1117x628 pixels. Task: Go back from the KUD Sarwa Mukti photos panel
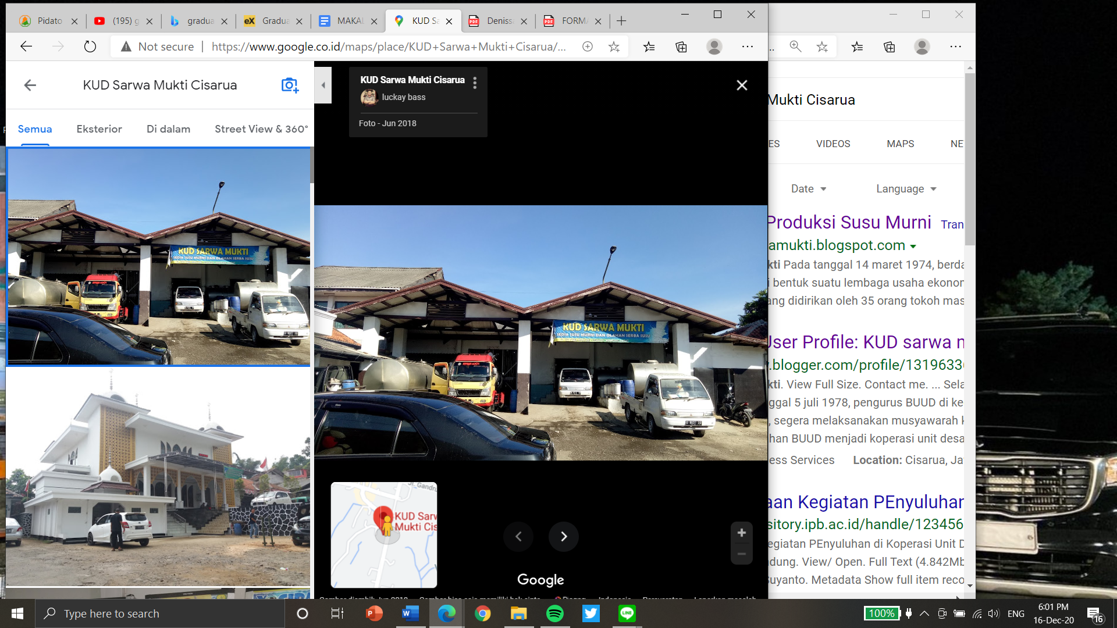30,85
